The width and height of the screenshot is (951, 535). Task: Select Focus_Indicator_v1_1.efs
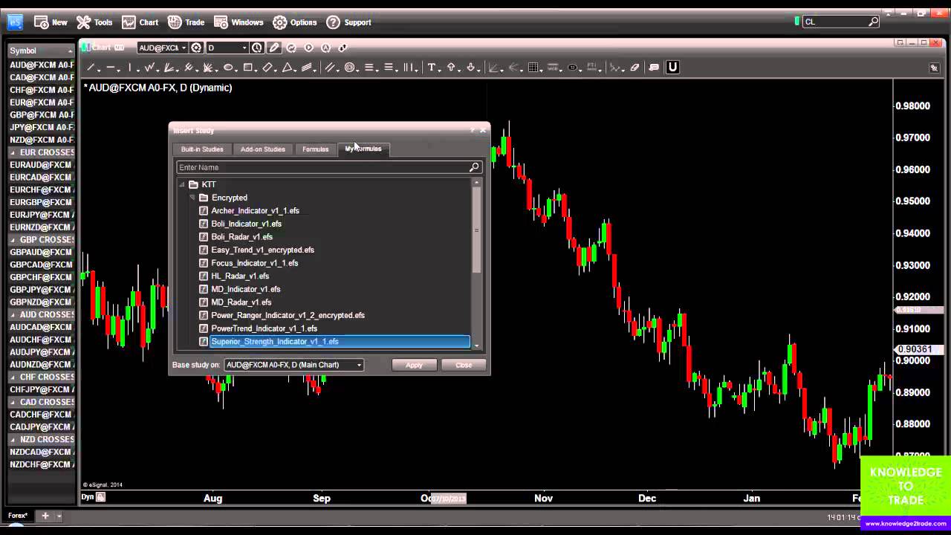[254, 263]
